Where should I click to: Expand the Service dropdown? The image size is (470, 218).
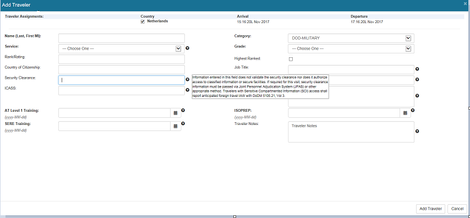click(x=122, y=48)
